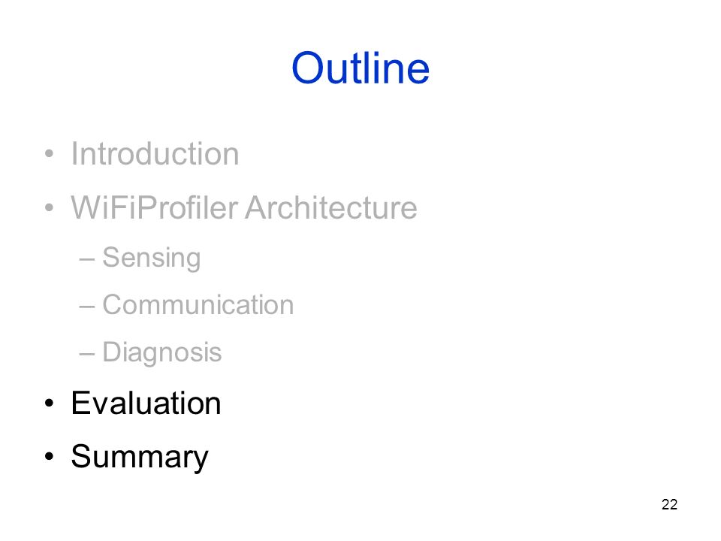This screenshot has height=541, width=721.
Task: Click the bullet dot before Evaluation
Action: [x=50, y=403]
